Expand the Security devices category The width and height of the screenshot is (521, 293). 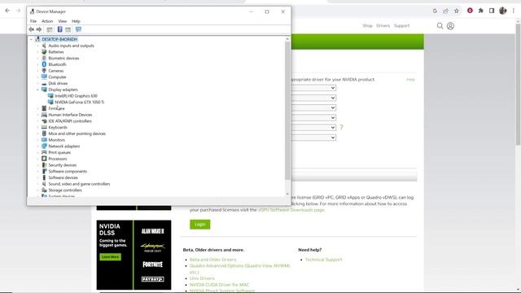tap(38, 165)
